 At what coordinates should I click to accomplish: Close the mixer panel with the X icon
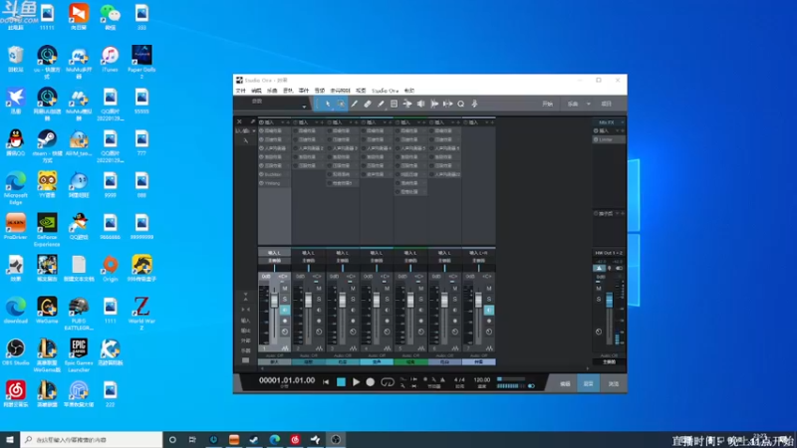239,121
